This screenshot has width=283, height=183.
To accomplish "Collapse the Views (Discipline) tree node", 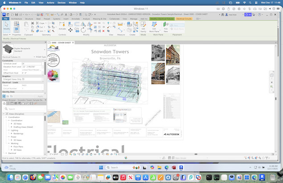I will click(4, 114).
